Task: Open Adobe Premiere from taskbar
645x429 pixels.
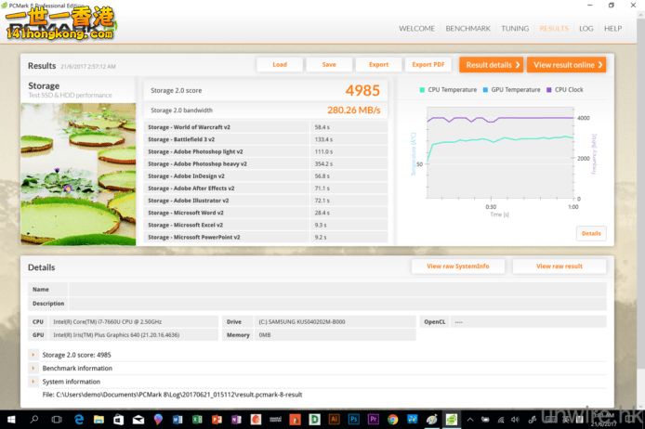Action: click(x=373, y=419)
